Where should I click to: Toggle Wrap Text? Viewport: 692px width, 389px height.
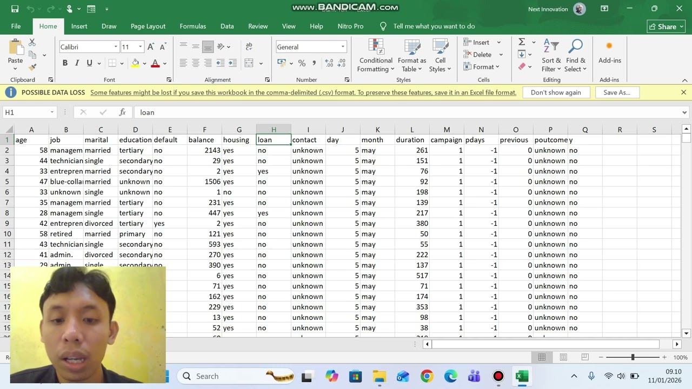click(x=249, y=47)
